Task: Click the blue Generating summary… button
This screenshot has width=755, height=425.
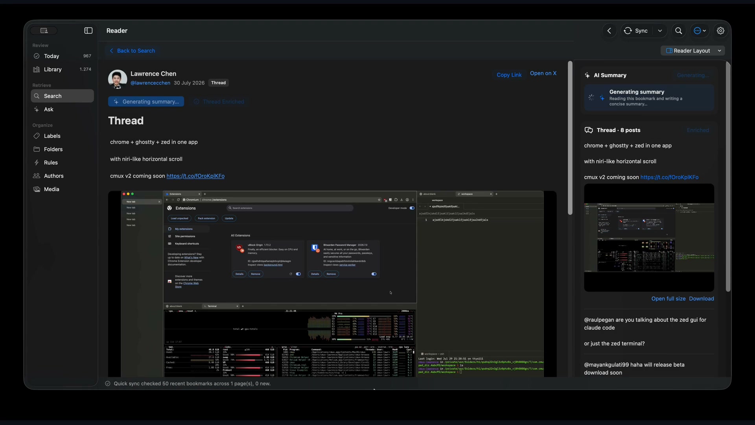Action: [146, 102]
